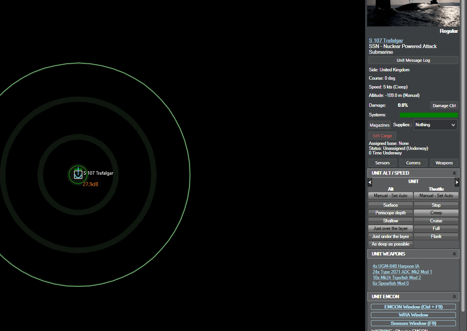Set throttle to Stop

point(436,205)
